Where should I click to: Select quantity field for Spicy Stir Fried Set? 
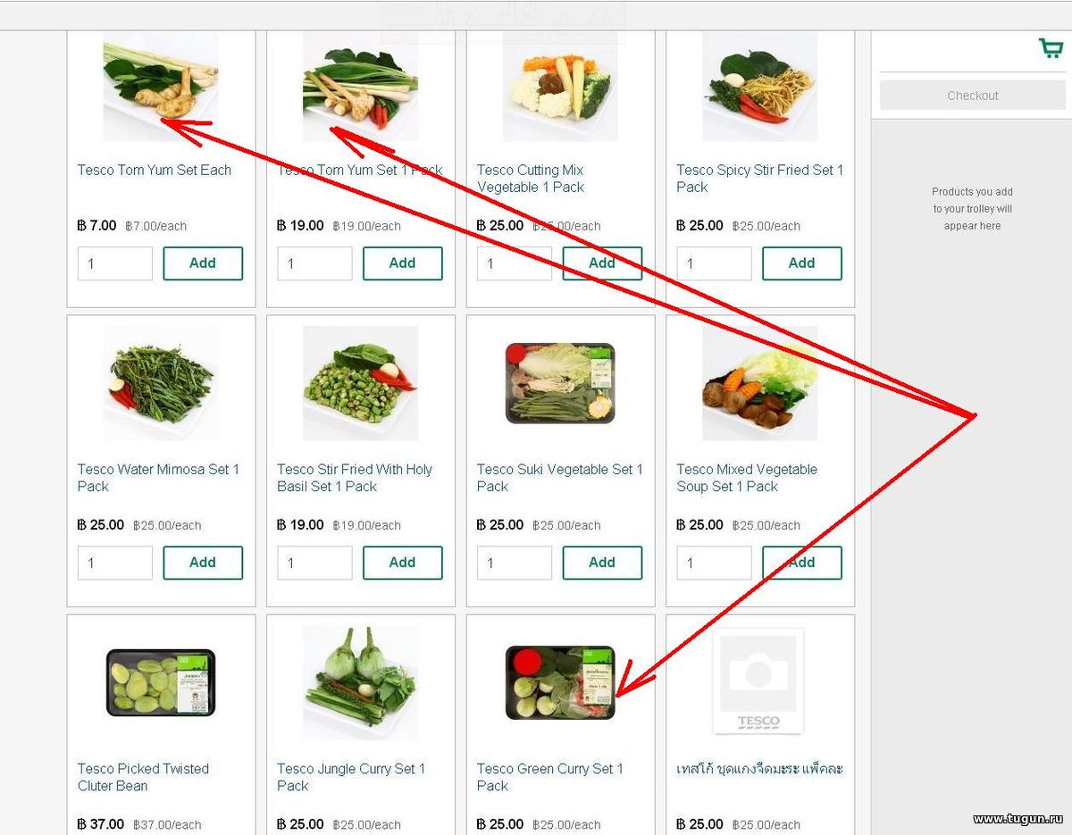pos(714,263)
